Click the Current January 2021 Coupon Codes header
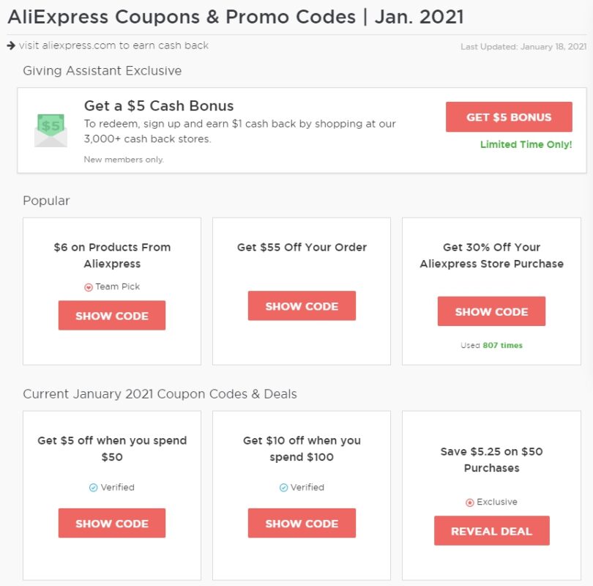The image size is (593, 586). [x=159, y=393]
